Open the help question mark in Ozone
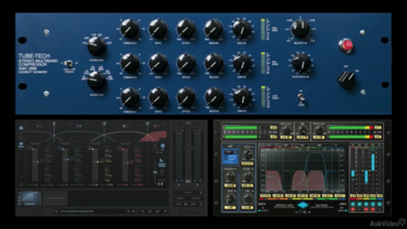The height and width of the screenshot is (229, 407). pyautogui.click(x=165, y=211)
